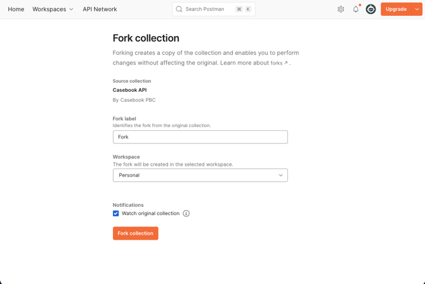425x284 pixels.
Task: Open the Personal workspace dropdown
Action: tap(200, 175)
